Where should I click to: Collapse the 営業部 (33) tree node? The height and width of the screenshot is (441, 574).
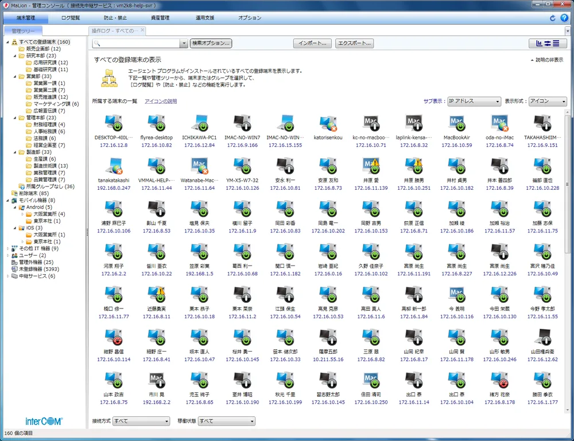coord(15,77)
